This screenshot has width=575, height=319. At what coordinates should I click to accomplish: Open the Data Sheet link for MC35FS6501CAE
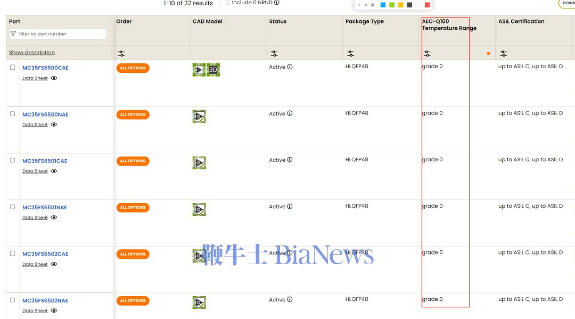(x=35, y=171)
